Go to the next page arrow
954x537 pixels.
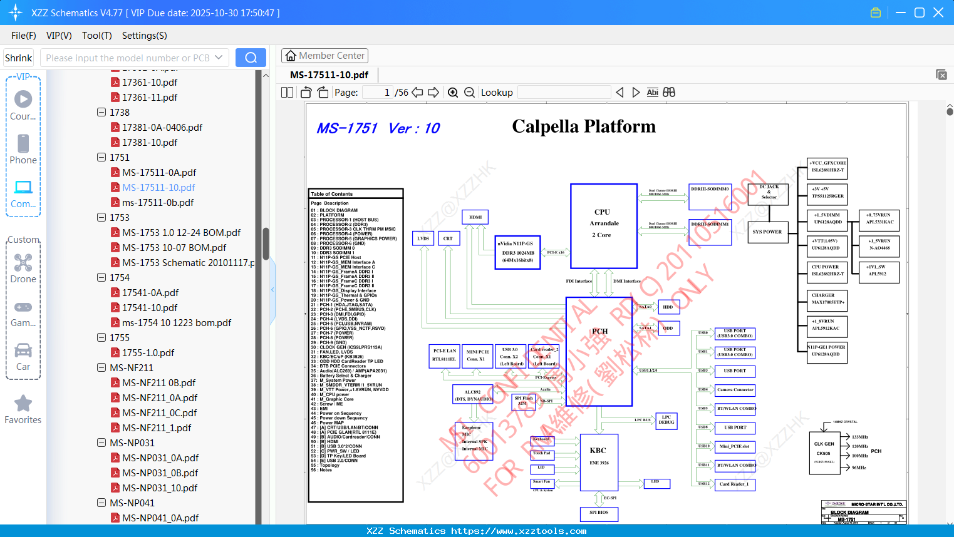[x=433, y=92]
